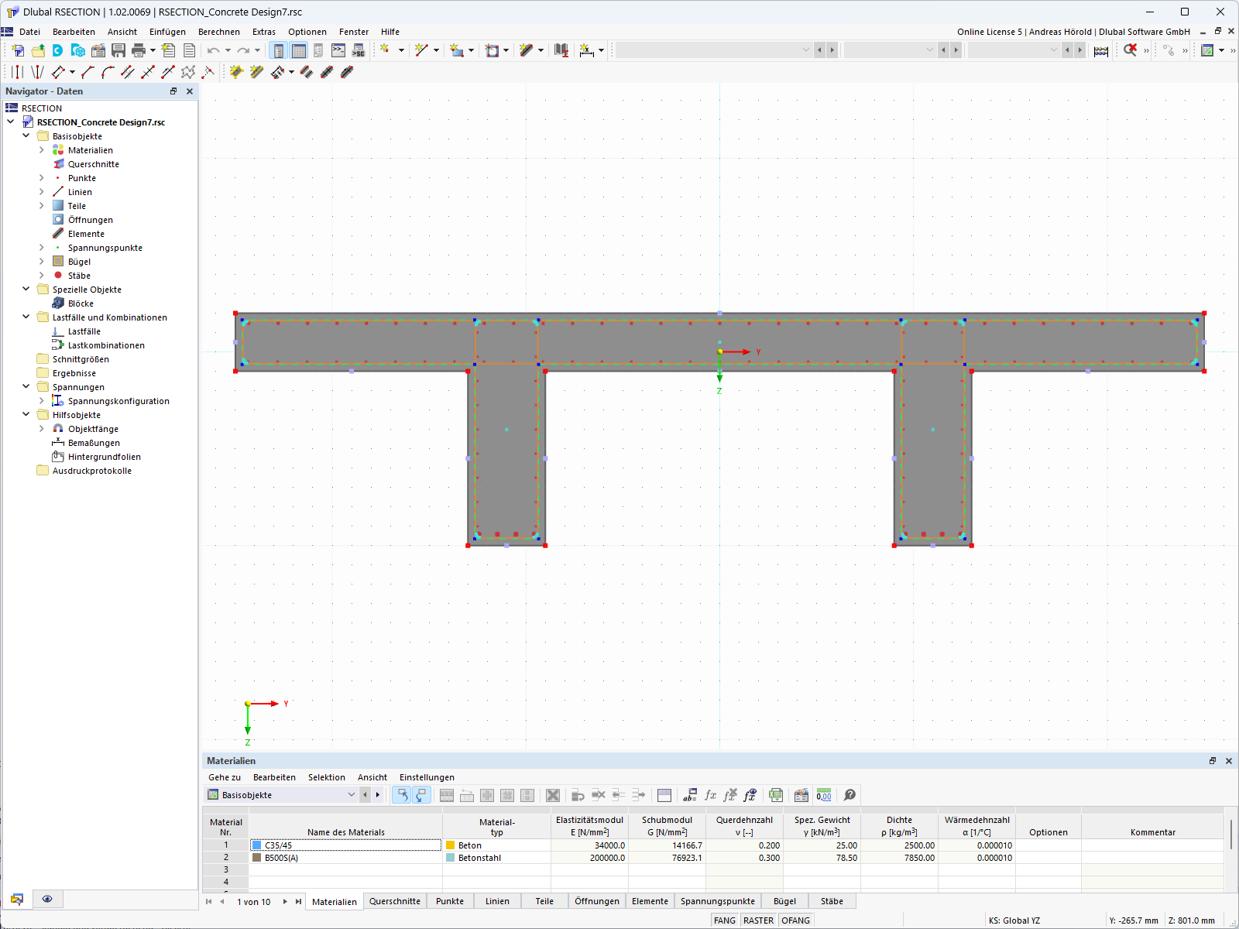Toggle RASTER grid in status bar
This screenshot has height=929, width=1239.
coord(758,920)
